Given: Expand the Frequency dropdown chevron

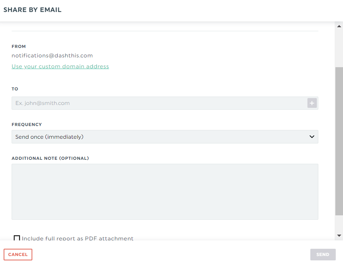Looking at the screenshot, I should tap(312, 137).
